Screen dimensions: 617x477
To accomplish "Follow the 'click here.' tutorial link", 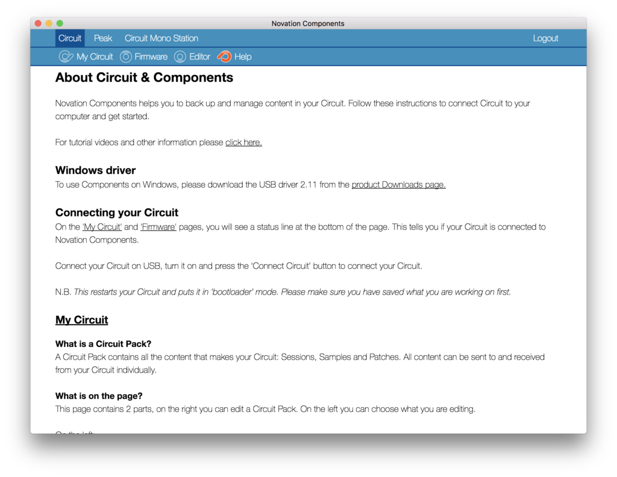I will pyautogui.click(x=243, y=142).
